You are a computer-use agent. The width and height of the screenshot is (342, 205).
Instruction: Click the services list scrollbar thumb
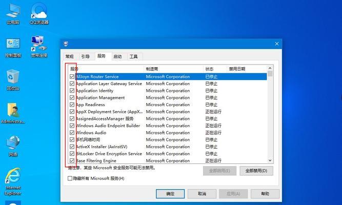(x=270, y=74)
